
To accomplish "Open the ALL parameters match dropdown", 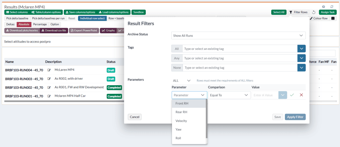I will pyautogui.click(x=182, y=81).
